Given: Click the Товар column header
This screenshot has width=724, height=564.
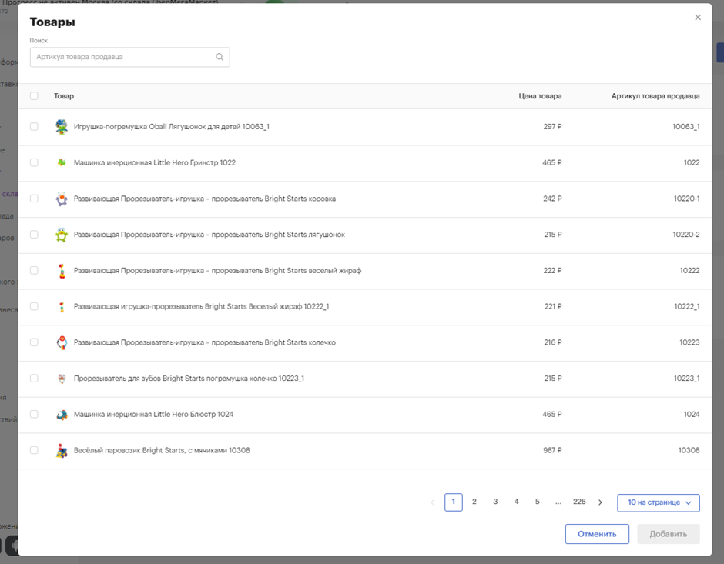Looking at the screenshot, I should pos(64,96).
